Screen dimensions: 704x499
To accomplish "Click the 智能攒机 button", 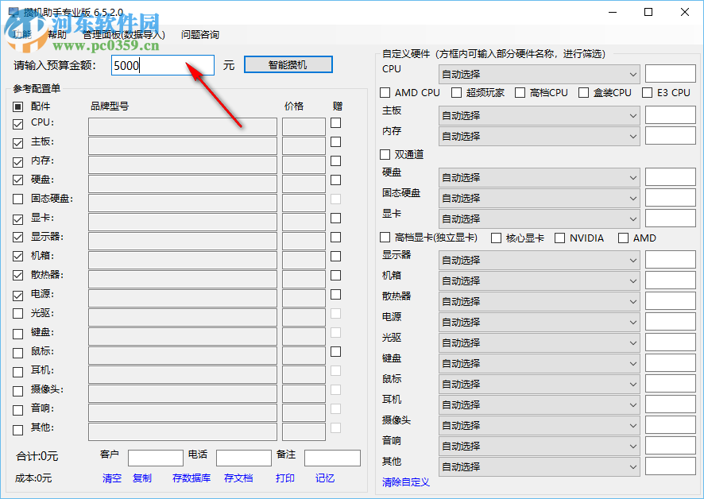I will pyautogui.click(x=288, y=65).
